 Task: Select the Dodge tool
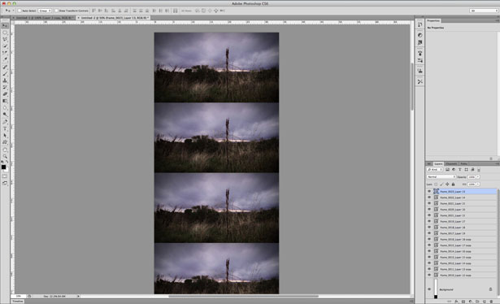pos(5,115)
